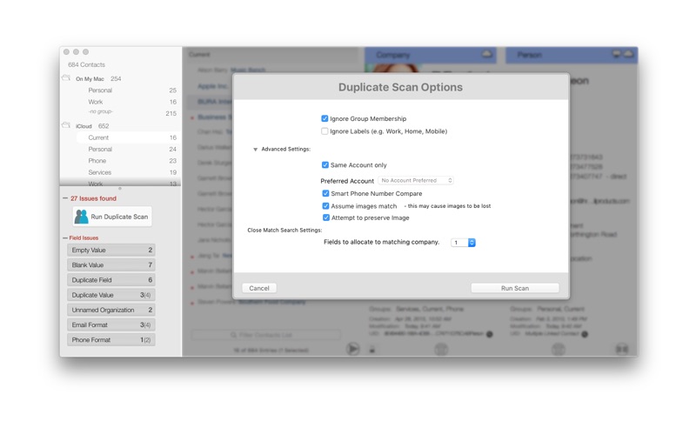Screen dimensions: 696x435
Task: Enable Ignore Labels checkbox
Action: tap(325, 131)
